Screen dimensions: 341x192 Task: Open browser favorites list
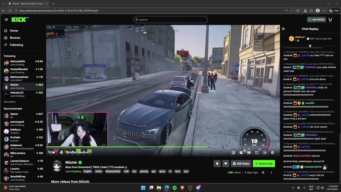(311, 11)
